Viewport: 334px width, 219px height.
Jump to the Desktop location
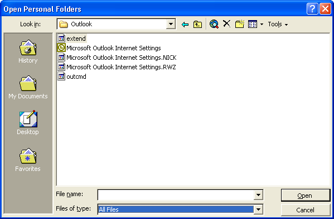pyautogui.click(x=28, y=123)
